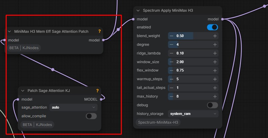Increase warmup_steps value
This screenshot has height=138, width=268.
pos(215,79)
